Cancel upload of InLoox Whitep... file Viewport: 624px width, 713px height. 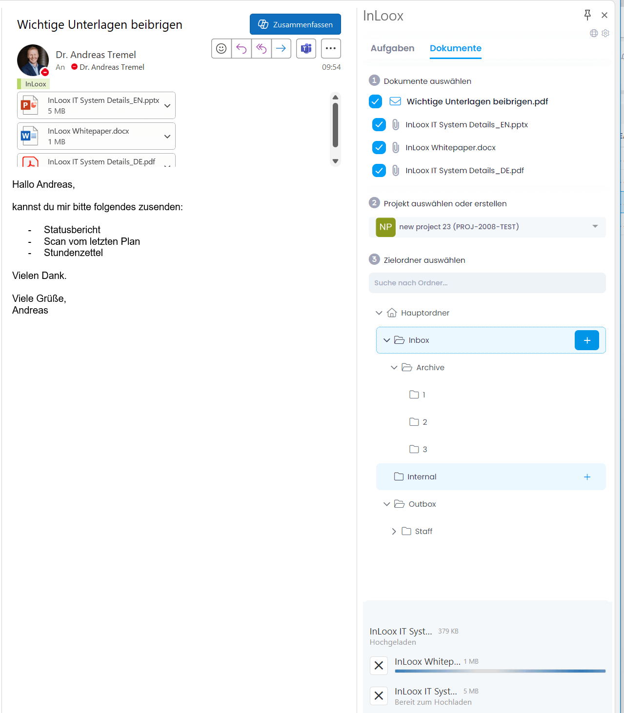click(x=379, y=665)
